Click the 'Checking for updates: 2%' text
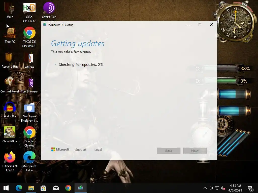The image size is (258, 193). point(81,65)
